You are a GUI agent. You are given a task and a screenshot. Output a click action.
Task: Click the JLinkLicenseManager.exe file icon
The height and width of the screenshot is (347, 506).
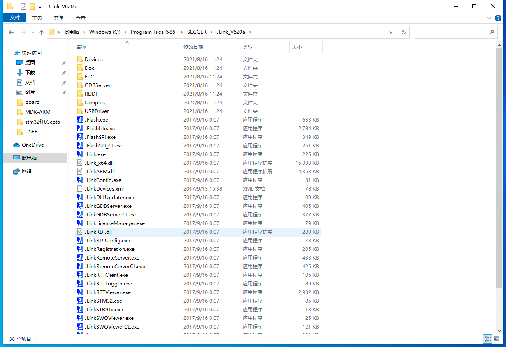click(80, 223)
